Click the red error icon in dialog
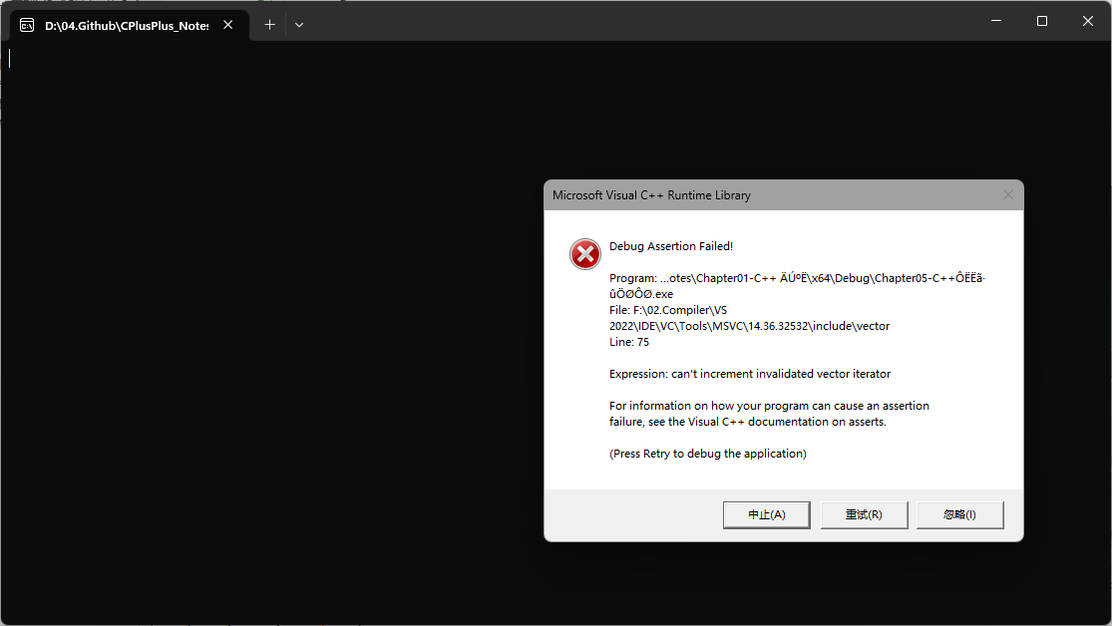Screen dimensions: 1112x626 coord(585,254)
